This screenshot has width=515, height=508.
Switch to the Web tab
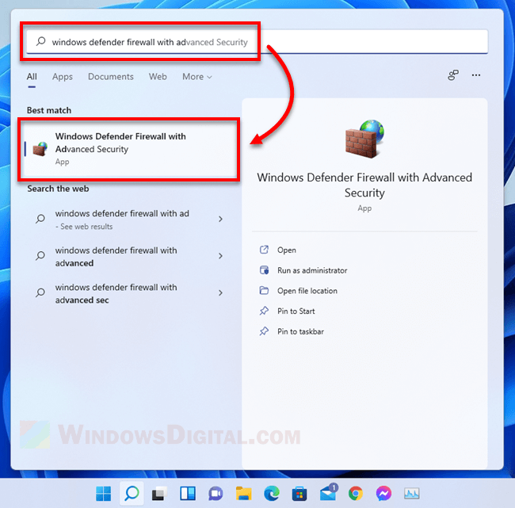click(x=158, y=77)
